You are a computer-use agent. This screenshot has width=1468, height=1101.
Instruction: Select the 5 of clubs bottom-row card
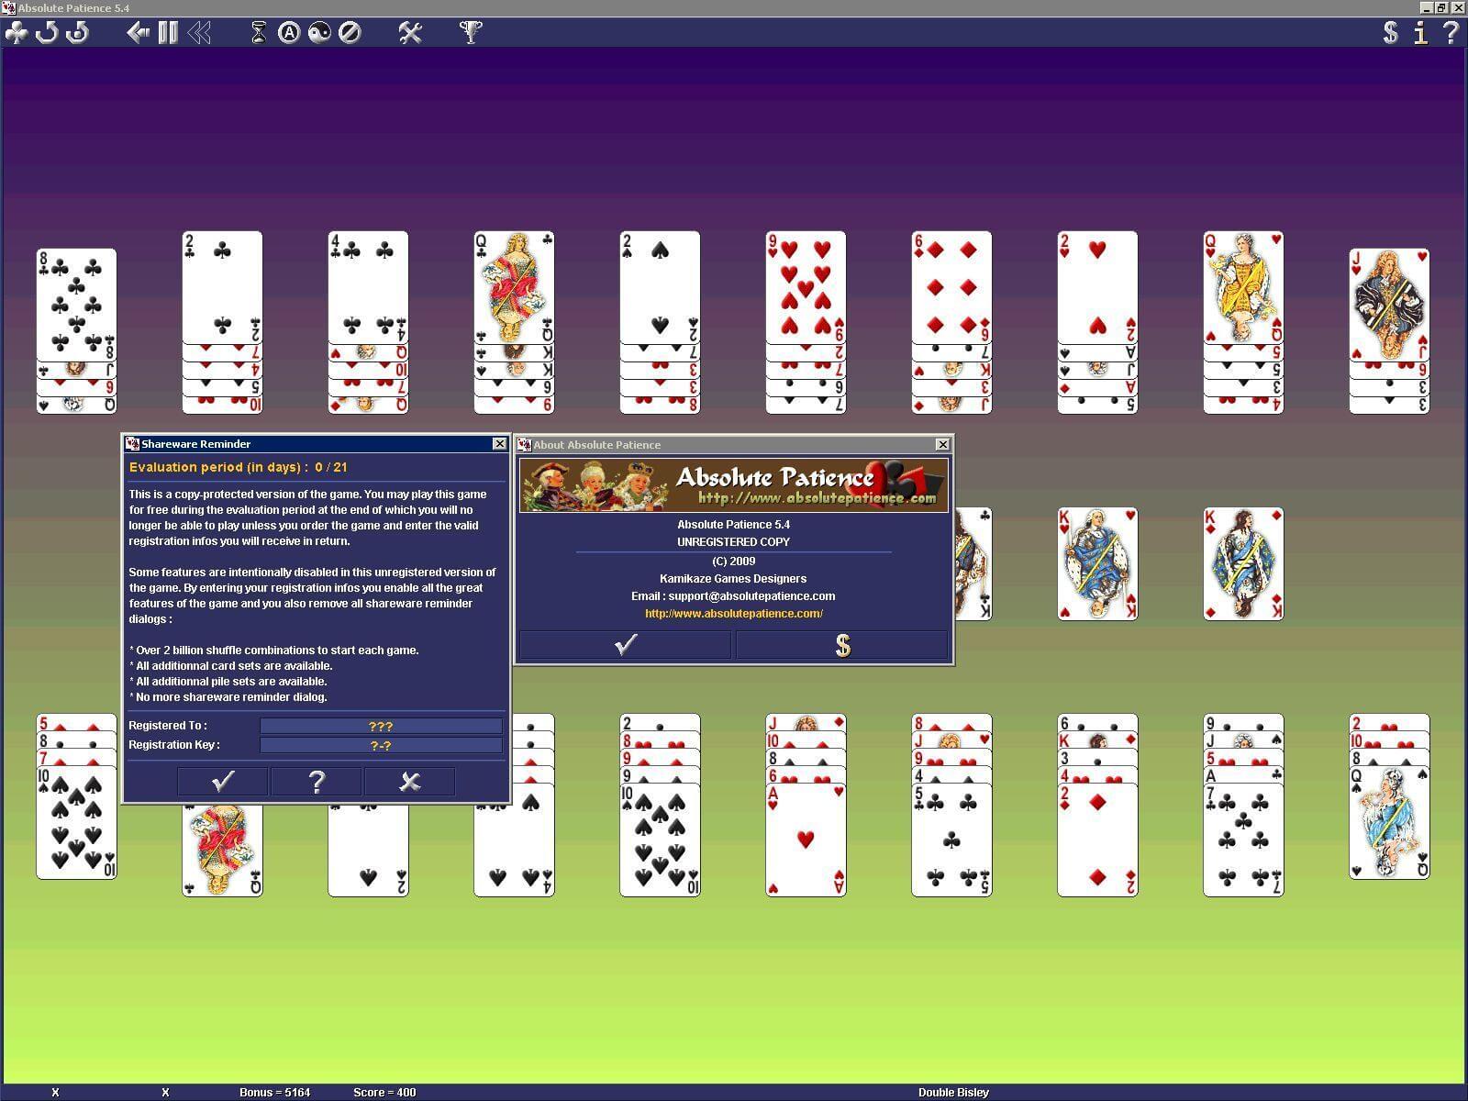click(x=951, y=840)
